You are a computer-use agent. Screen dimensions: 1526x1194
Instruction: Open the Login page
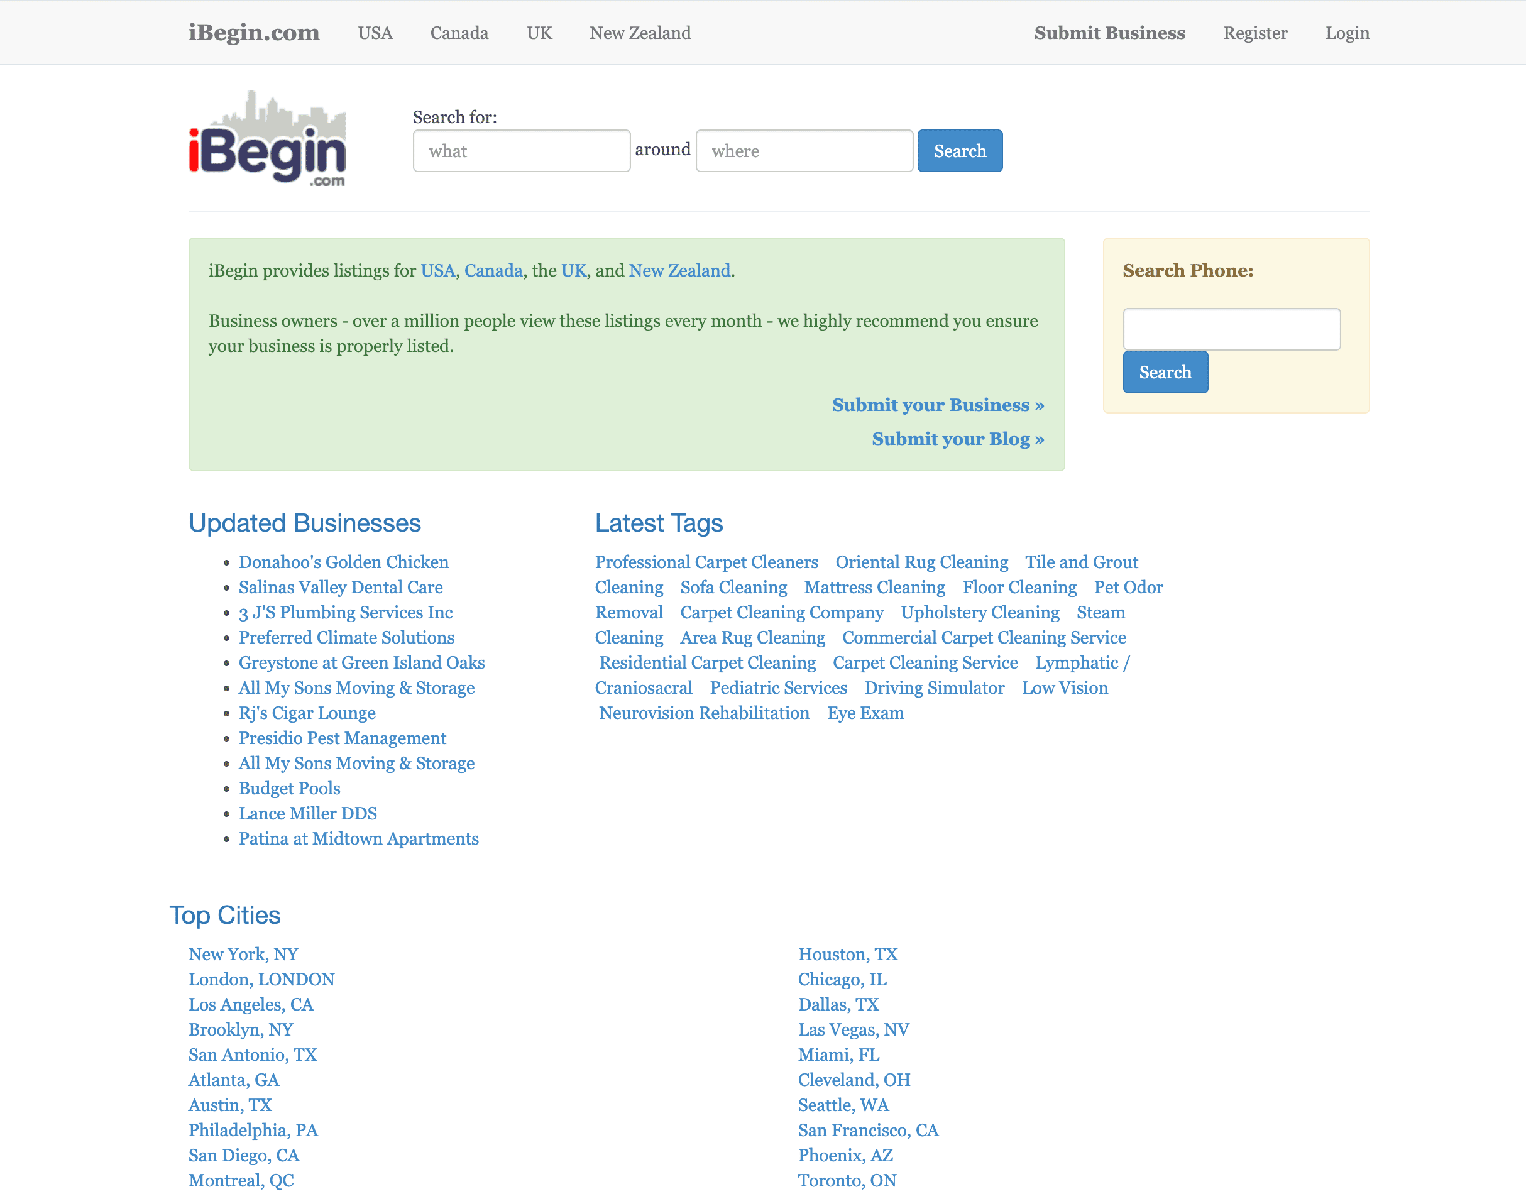[1346, 33]
